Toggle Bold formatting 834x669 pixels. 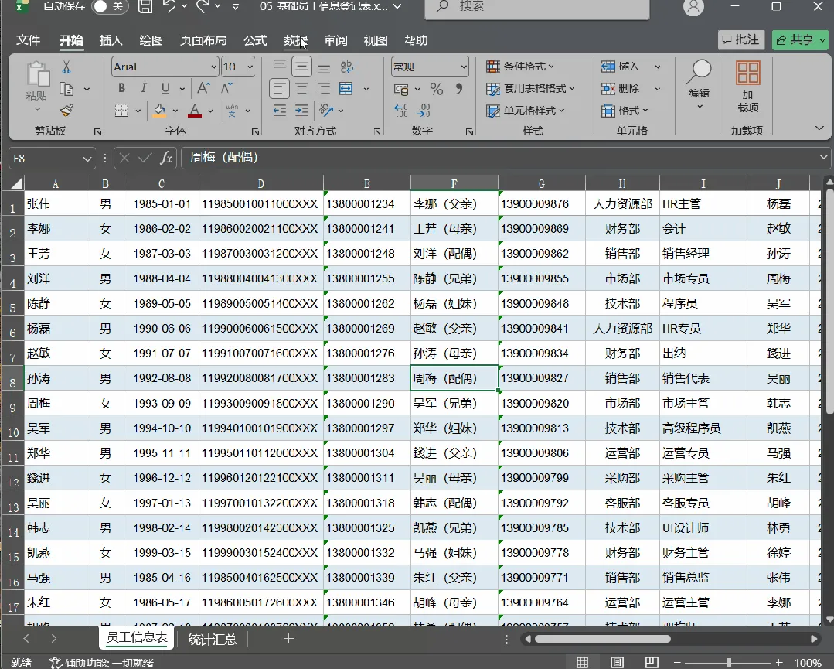[122, 88]
